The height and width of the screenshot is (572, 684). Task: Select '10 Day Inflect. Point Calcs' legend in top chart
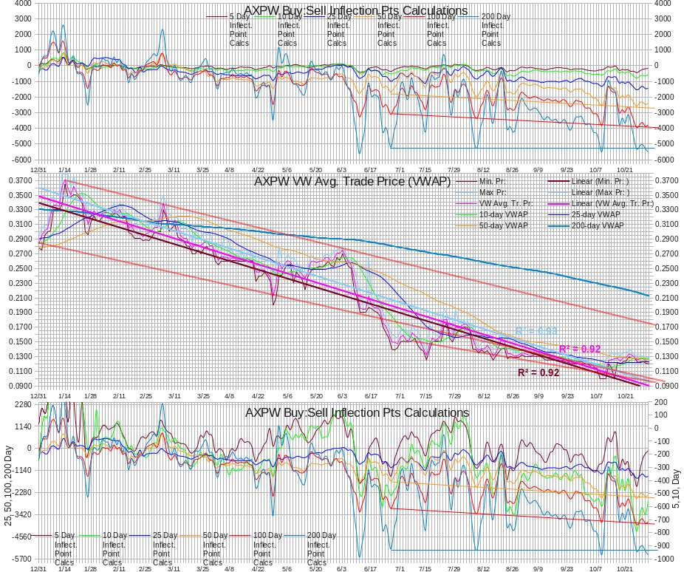point(278,30)
